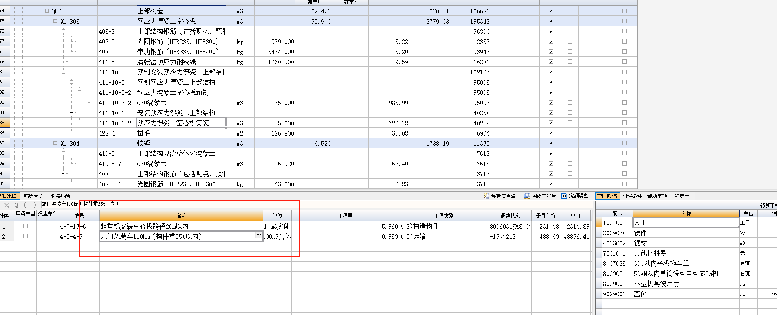The width and height of the screenshot is (777, 315).
Task: Collapse the 411-10-3-2 tree node
Action: (79, 92)
